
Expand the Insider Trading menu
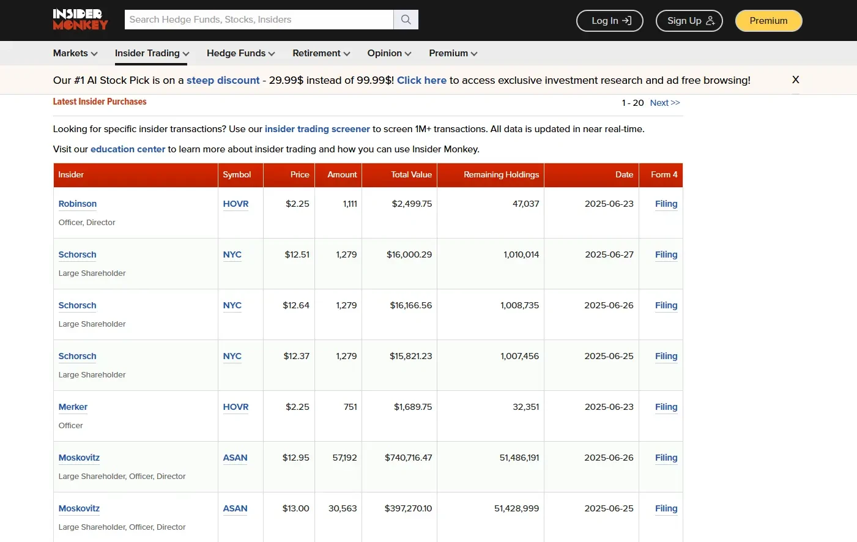tap(152, 53)
